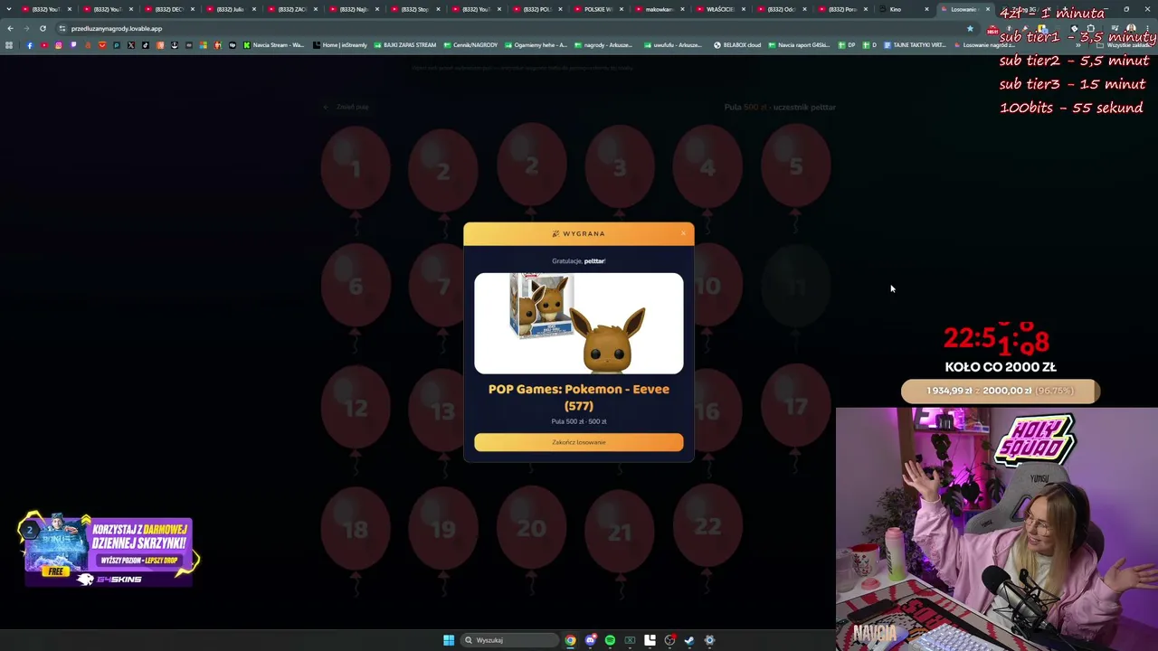Open the 'BELABOX cloud' bookmark
Viewport: 1158px width, 651px height.
737,45
